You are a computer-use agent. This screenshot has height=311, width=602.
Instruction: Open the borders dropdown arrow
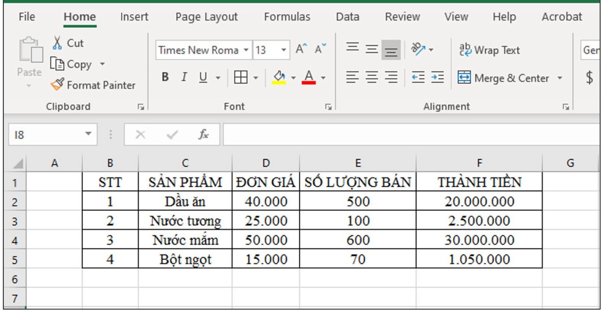tap(255, 78)
